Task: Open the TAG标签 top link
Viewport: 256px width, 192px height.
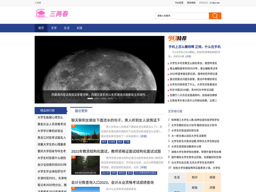Action: tap(179, 3)
